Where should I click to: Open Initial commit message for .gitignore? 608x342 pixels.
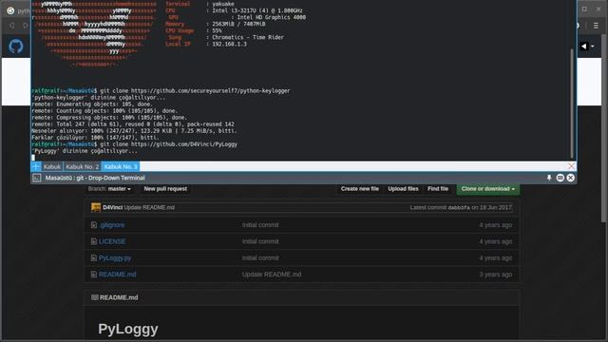[260, 225]
